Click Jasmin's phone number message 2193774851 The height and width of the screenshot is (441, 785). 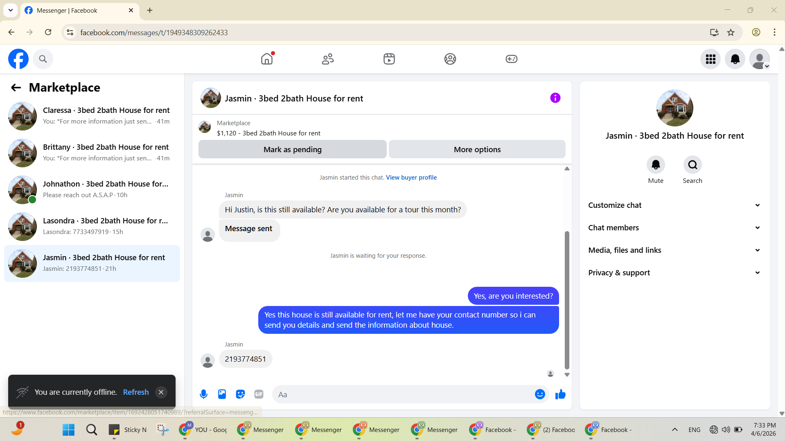[246, 359]
